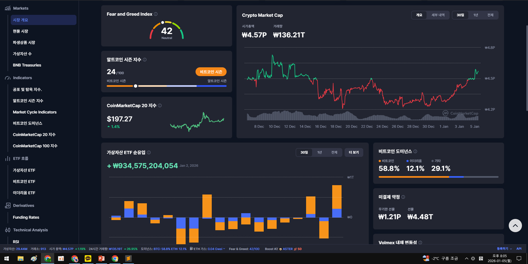Open info tooltip for Fear and Greed Index

click(x=156, y=14)
